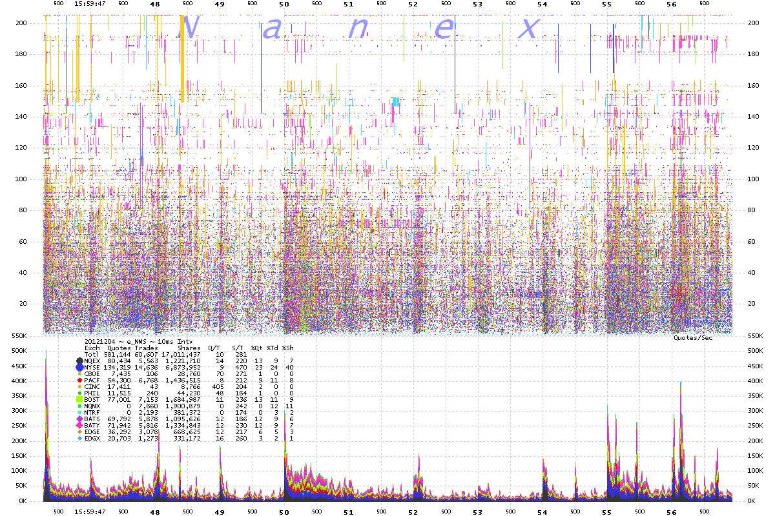Click the CINC orange legend dot

79,387
